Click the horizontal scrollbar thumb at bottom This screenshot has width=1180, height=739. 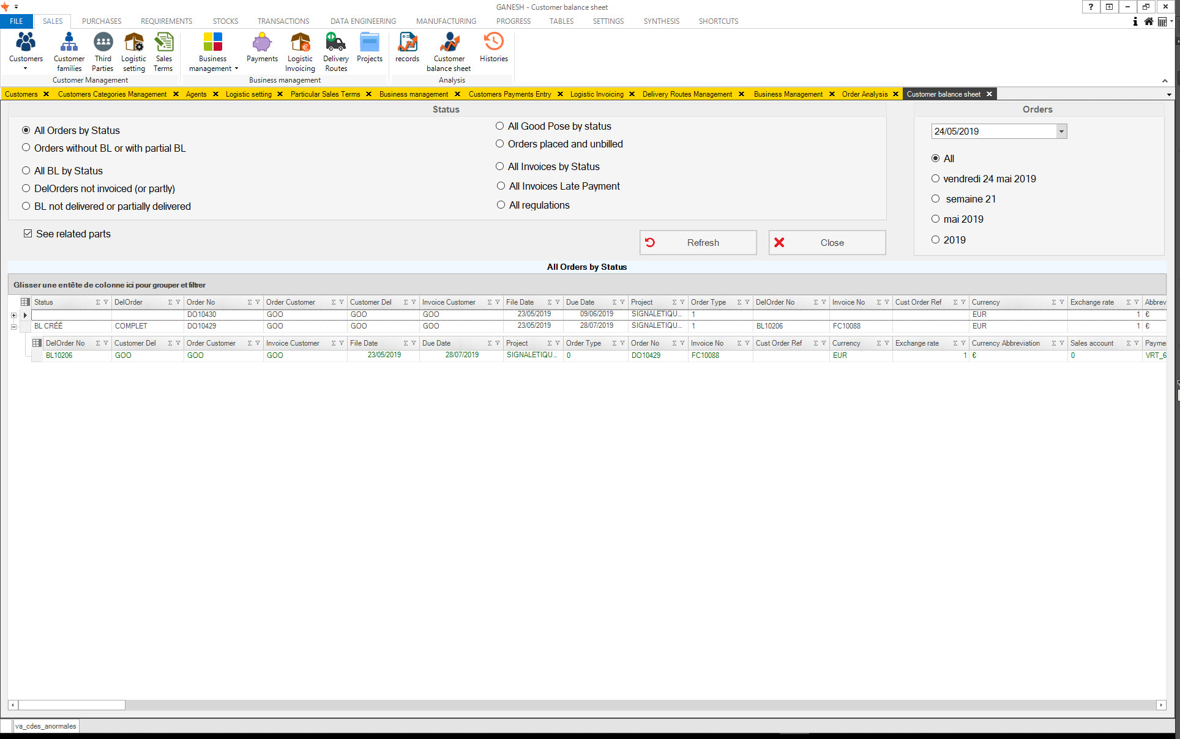72,705
